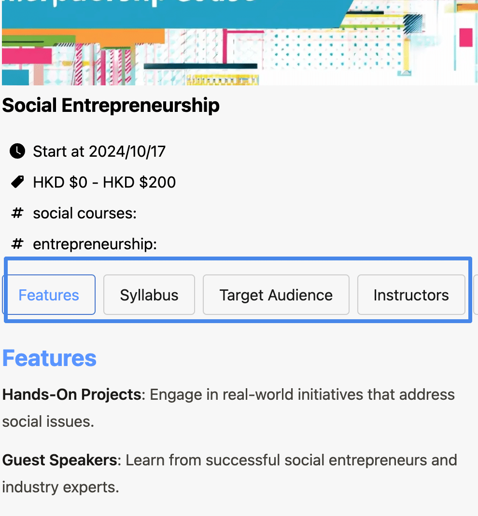Select the entrepreneurship tag
This screenshot has width=478, height=516.
95,244
